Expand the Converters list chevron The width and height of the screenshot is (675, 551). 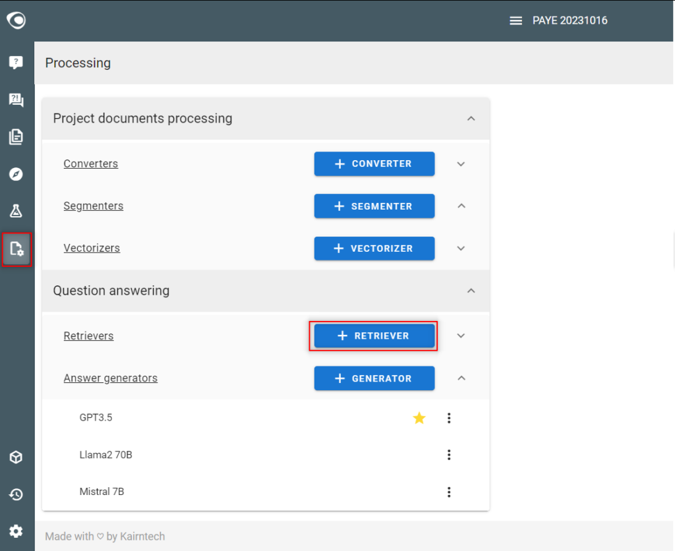(x=461, y=164)
